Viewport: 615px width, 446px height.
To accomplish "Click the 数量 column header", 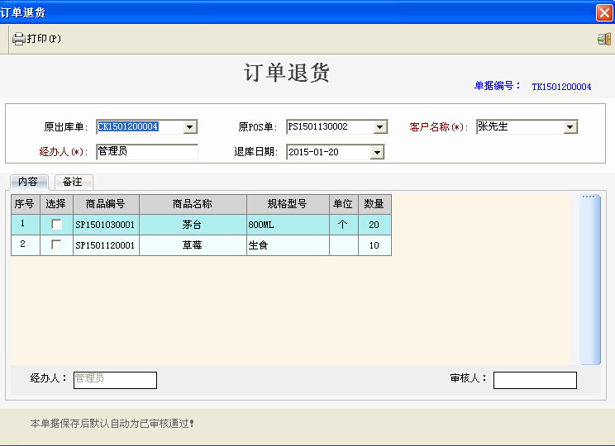I will click(x=374, y=204).
